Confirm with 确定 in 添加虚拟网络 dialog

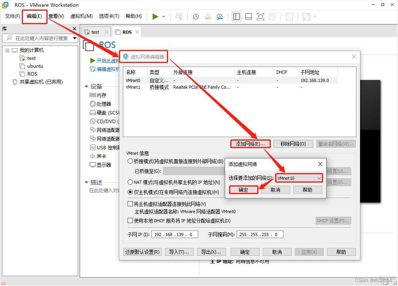click(x=243, y=190)
